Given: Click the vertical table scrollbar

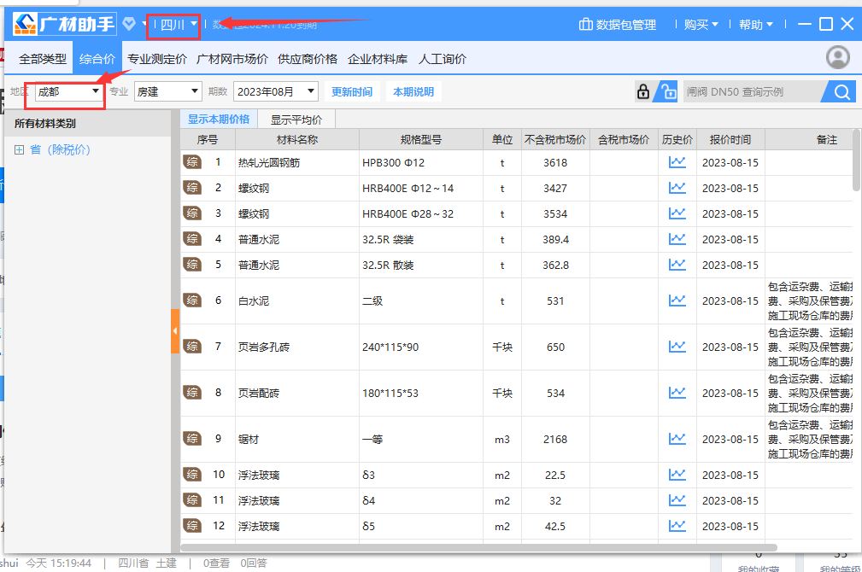Looking at the screenshot, I should point(857,161).
